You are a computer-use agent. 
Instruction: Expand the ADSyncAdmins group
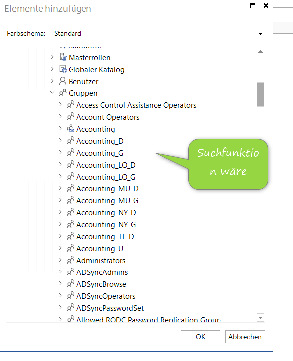60,272
